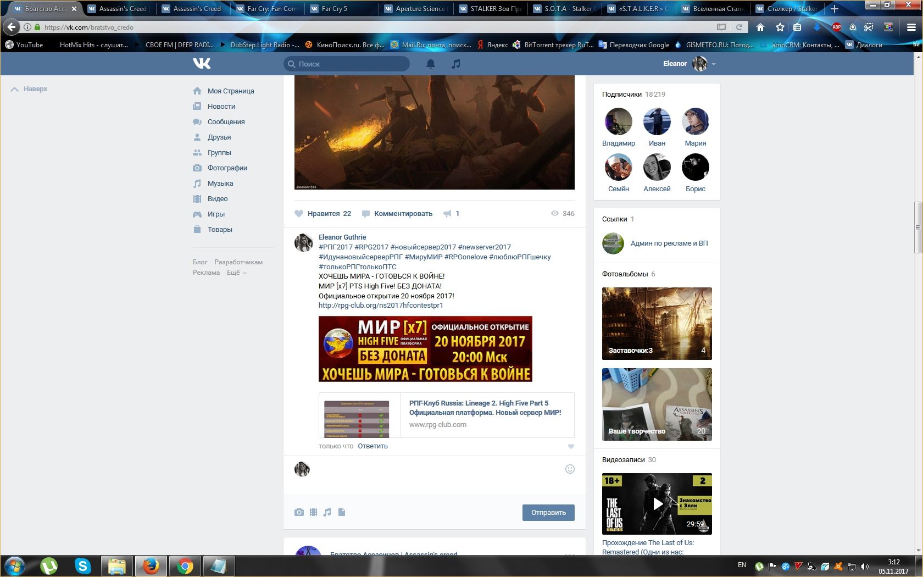This screenshot has height=577, width=923.
Task: Show more bookmarks with the chevron
Action: (916, 45)
